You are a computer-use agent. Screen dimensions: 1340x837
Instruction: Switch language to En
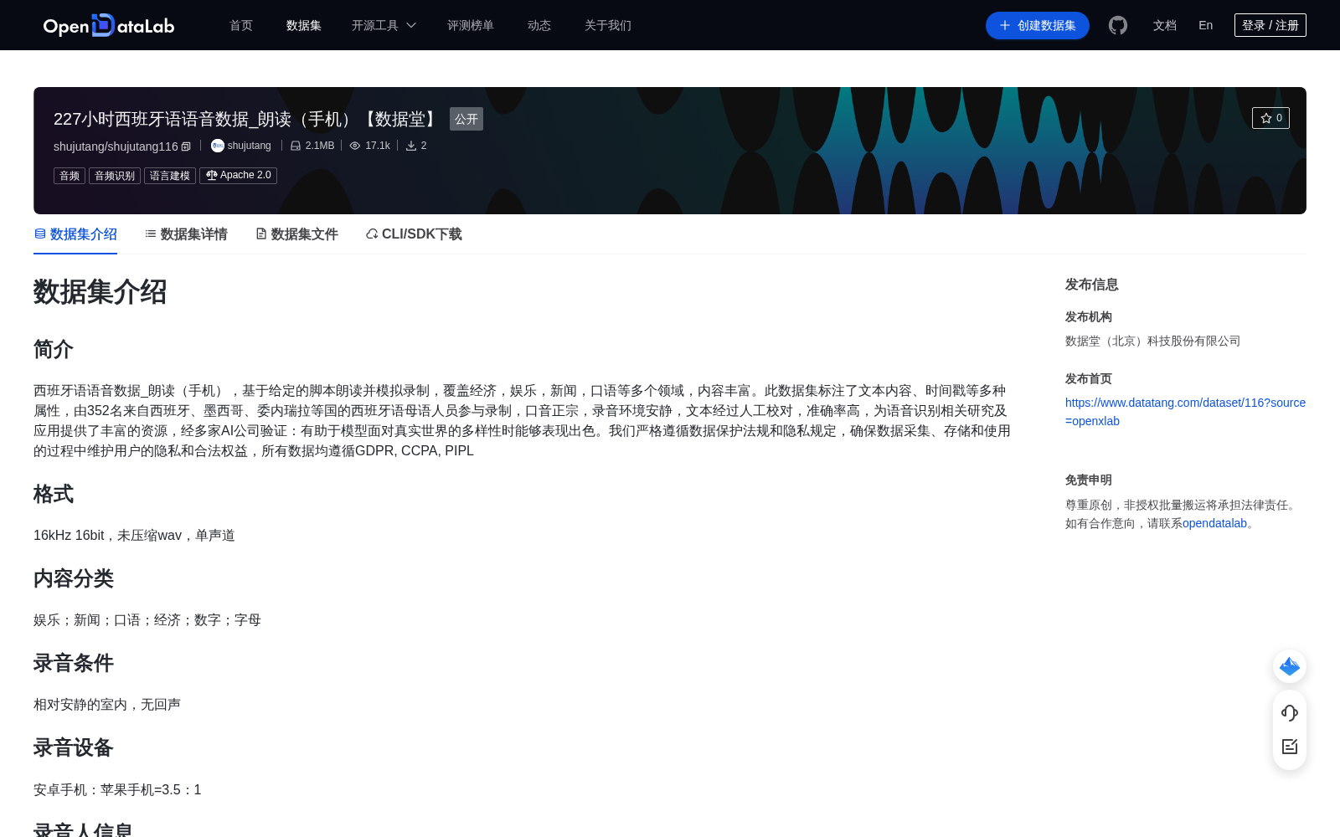point(1206,25)
